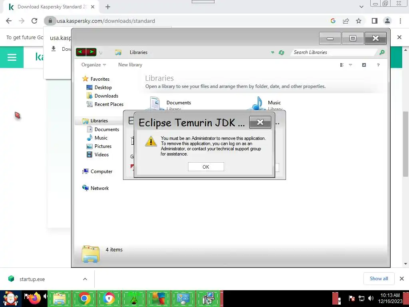Open Desktop under Favorites
The image size is (409, 307).
(x=99, y=88)
